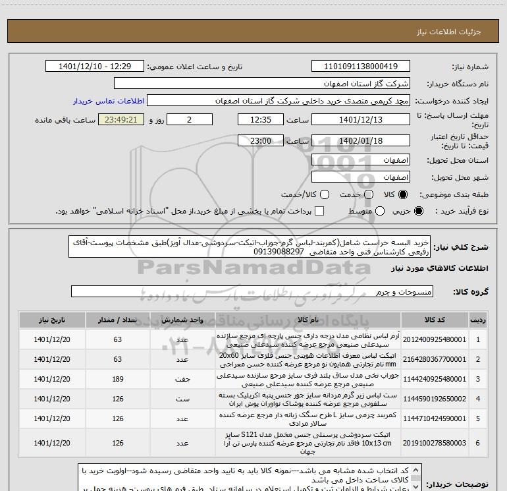Click product code 1144590192650002
The height and width of the screenshot is (491, 507).
[435, 399]
